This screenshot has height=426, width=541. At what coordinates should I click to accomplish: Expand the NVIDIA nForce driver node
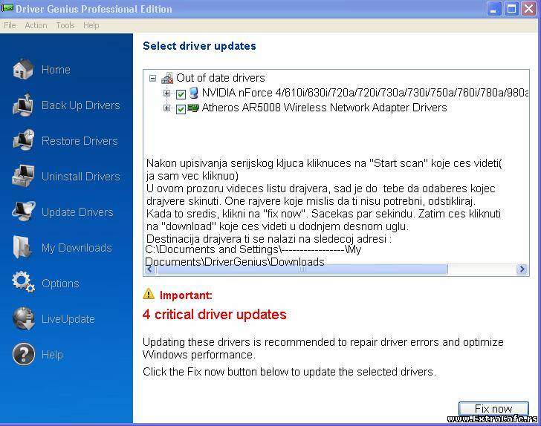[167, 94]
